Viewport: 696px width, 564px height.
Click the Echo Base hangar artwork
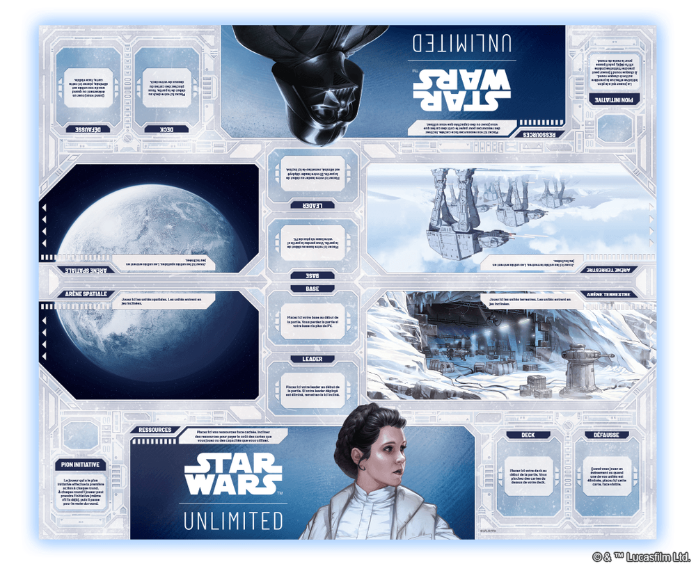tap(480, 348)
